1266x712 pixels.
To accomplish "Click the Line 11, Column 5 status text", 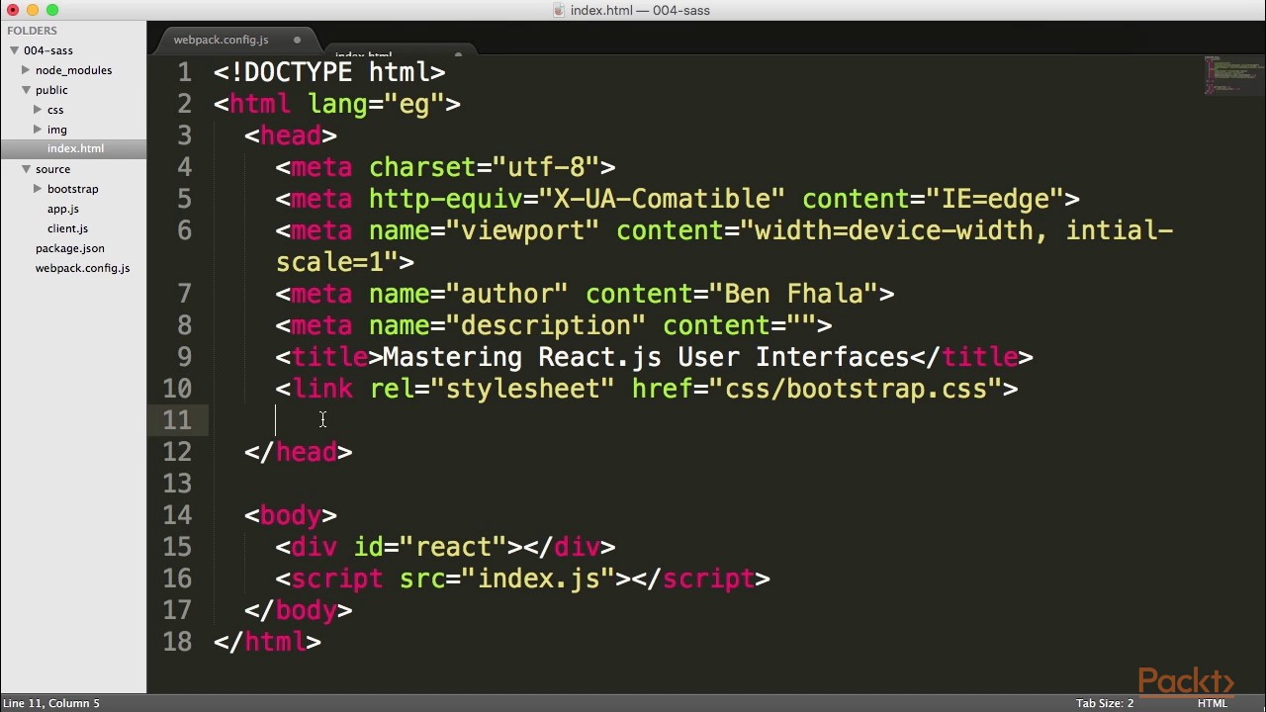I will pyautogui.click(x=51, y=703).
